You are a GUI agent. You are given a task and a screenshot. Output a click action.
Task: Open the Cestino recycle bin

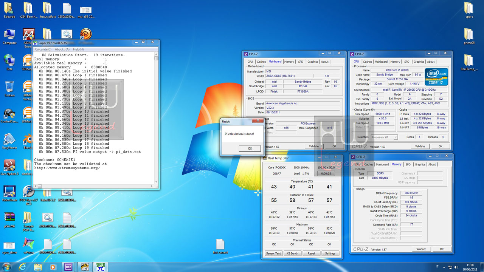click(x=9, y=89)
